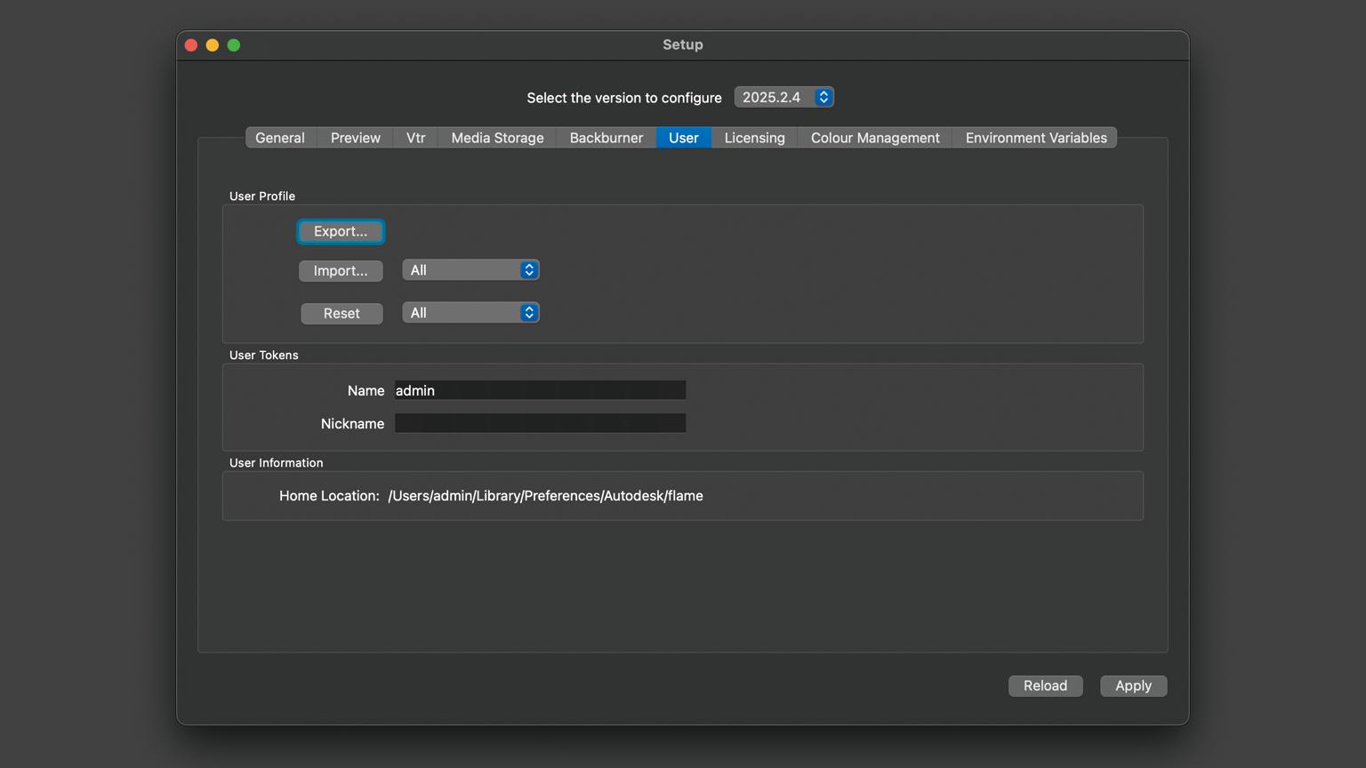Screen dimensions: 1366x768
Task: Apply the configuration changes
Action: (x=1133, y=686)
